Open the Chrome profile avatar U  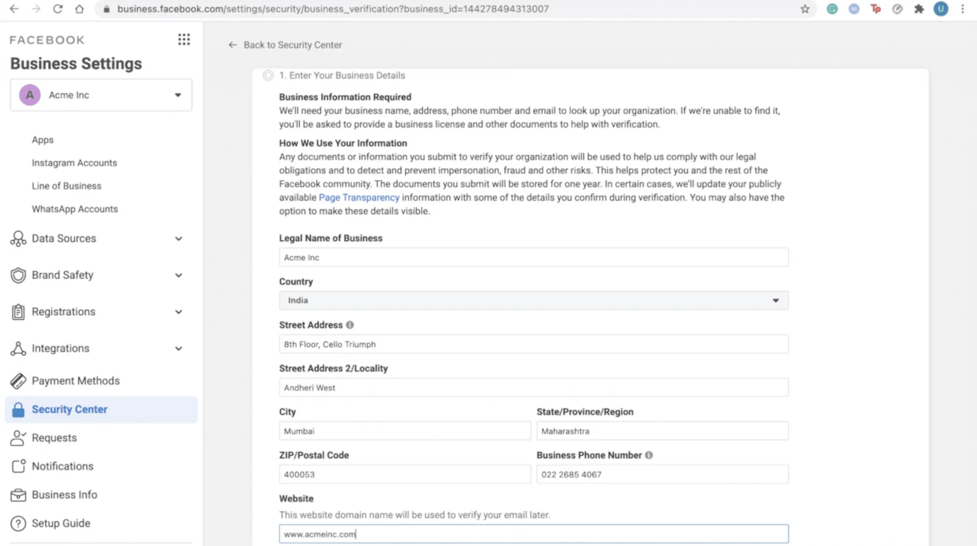[941, 9]
